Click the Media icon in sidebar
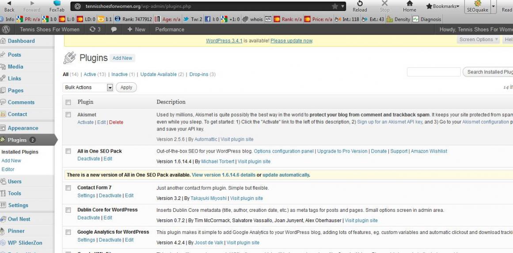513x253 pixels. (3, 67)
